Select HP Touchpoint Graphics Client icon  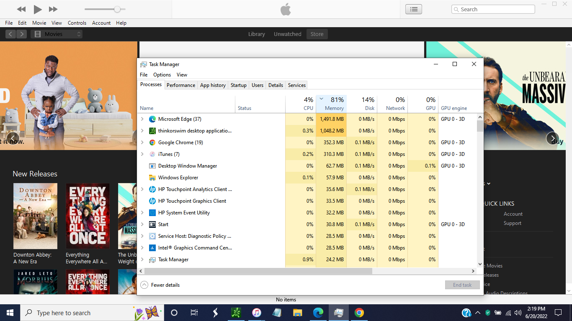pyautogui.click(x=152, y=201)
